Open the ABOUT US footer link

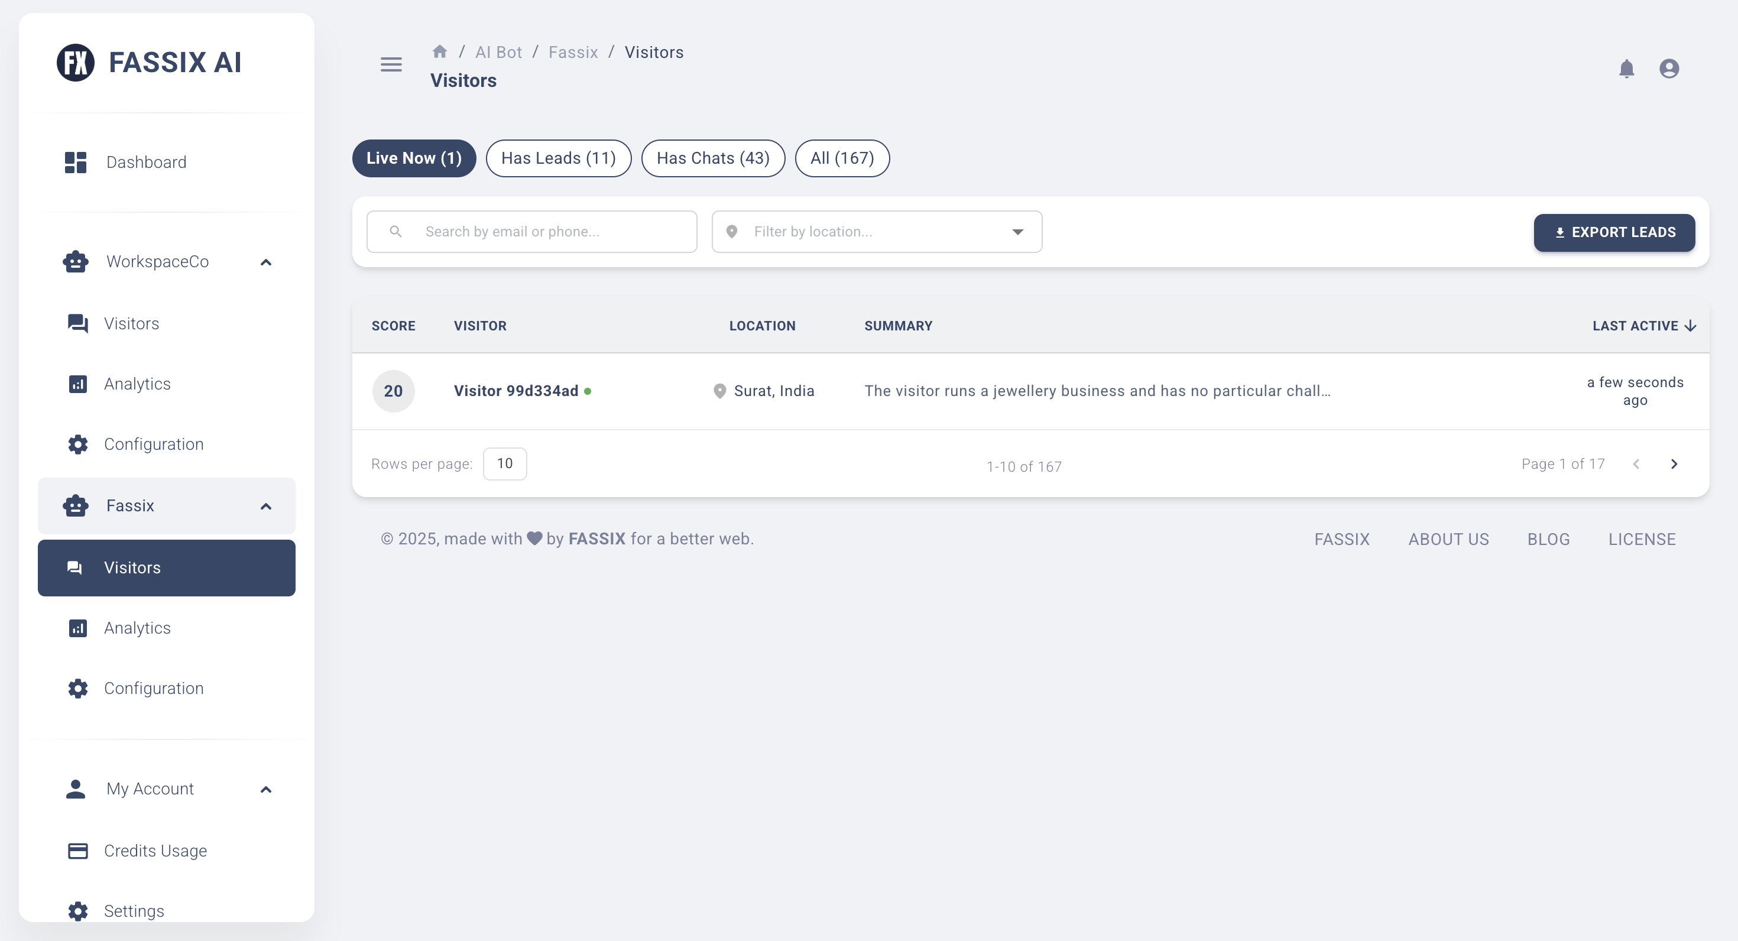point(1448,539)
